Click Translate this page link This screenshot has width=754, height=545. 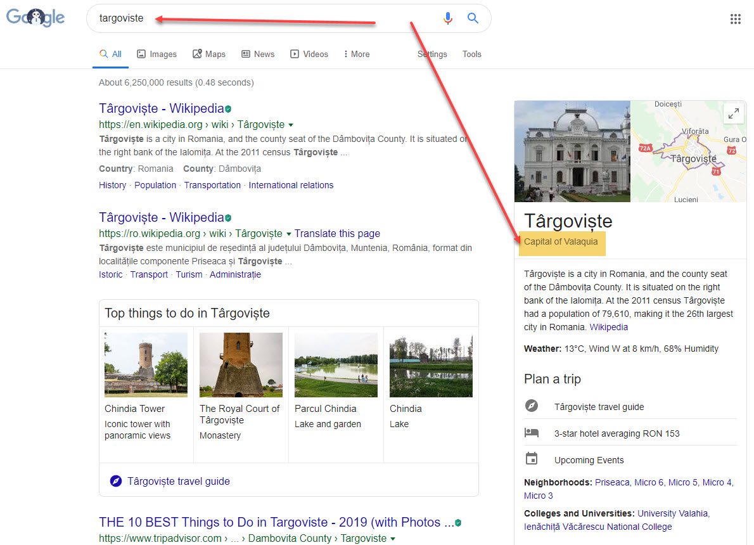[337, 233]
